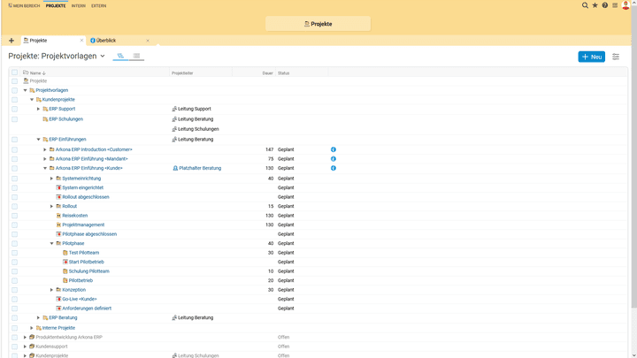This screenshot has width=637, height=358.
Task: Open the search icon in top bar
Action: (585, 5)
